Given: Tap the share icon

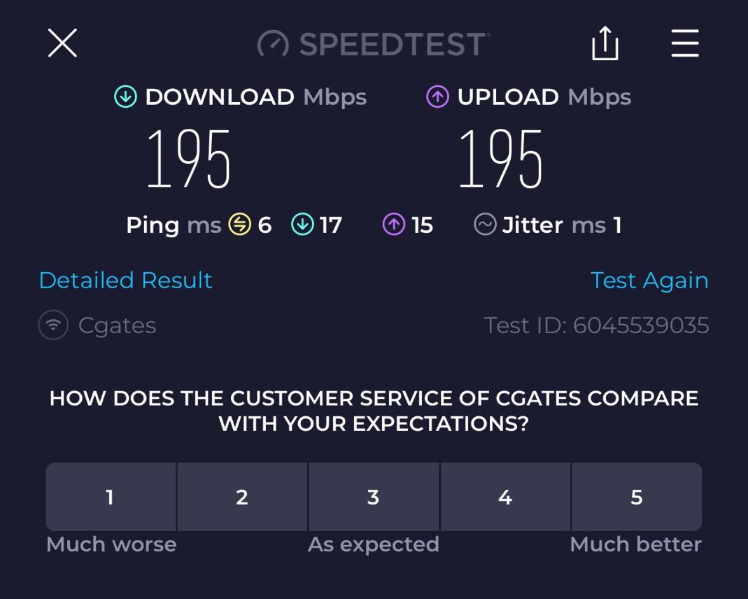Looking at the screenshot, I should [605, 43].
